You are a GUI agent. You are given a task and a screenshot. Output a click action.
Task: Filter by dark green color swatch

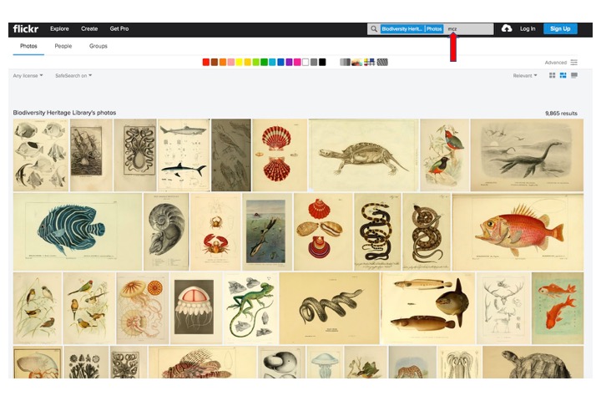[x=264, y=62]
